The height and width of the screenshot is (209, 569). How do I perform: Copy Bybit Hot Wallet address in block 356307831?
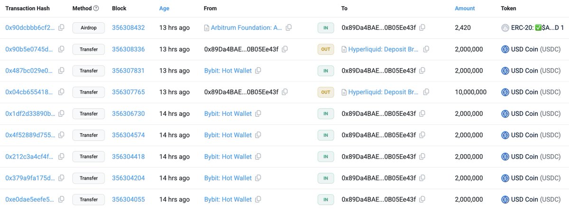[x=258, y=71]
